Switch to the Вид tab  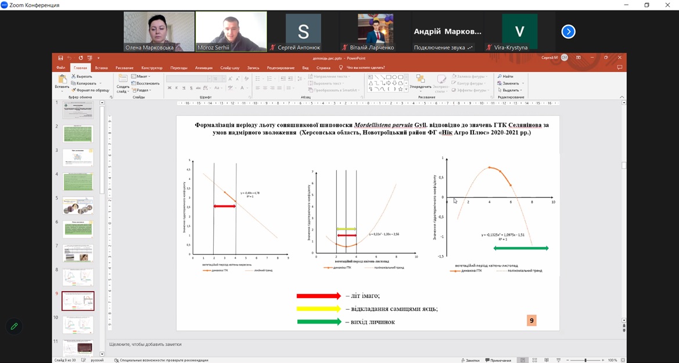[306, 68]
